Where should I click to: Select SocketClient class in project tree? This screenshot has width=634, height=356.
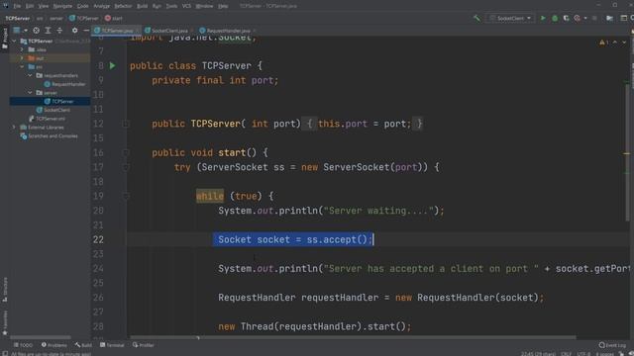53,110
